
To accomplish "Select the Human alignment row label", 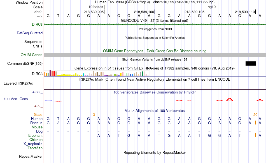I will click(x=37, y=119).
